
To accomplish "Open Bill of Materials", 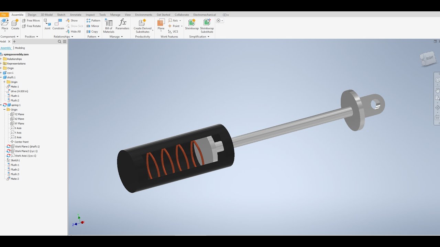I will point(109,26).
